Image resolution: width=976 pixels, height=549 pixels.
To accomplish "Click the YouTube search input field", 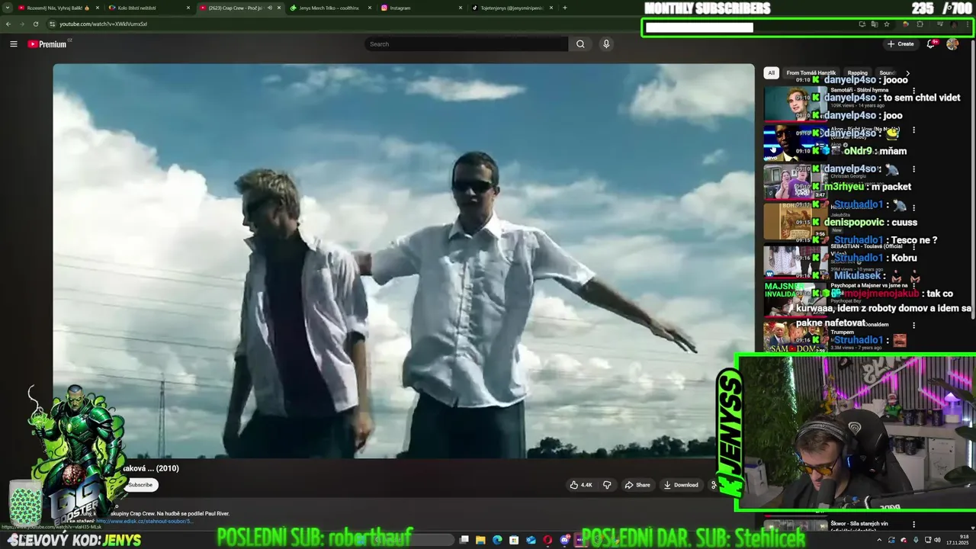I will tap(466, 44).
